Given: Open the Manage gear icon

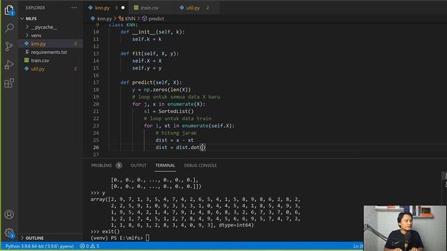Looking at the screenshot, I should coord(9,233).
